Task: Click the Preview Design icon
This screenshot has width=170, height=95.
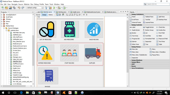Action: [x=63, y=15]
